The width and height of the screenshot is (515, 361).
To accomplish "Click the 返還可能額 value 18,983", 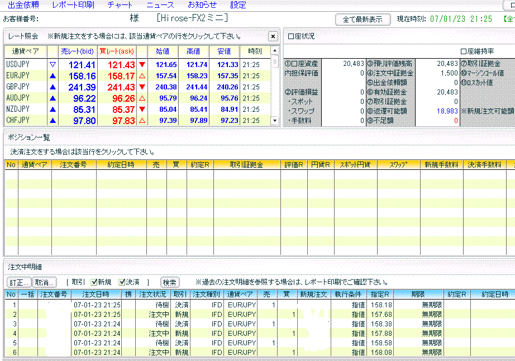I will 447,111.
